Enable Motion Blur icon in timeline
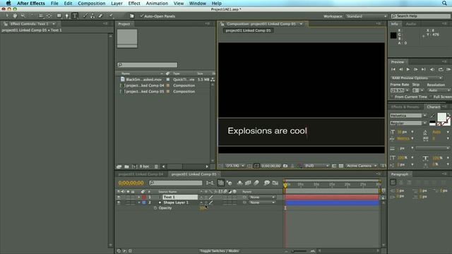Image resolution: width=452 pixels, height=254 pixels. tap(256, 183)
